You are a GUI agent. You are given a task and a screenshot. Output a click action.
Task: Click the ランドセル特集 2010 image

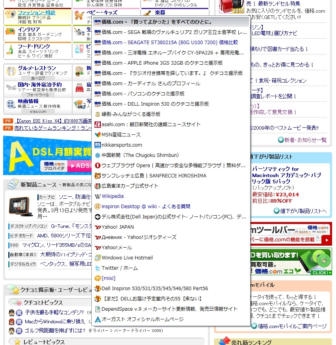[x=231, y=7]
